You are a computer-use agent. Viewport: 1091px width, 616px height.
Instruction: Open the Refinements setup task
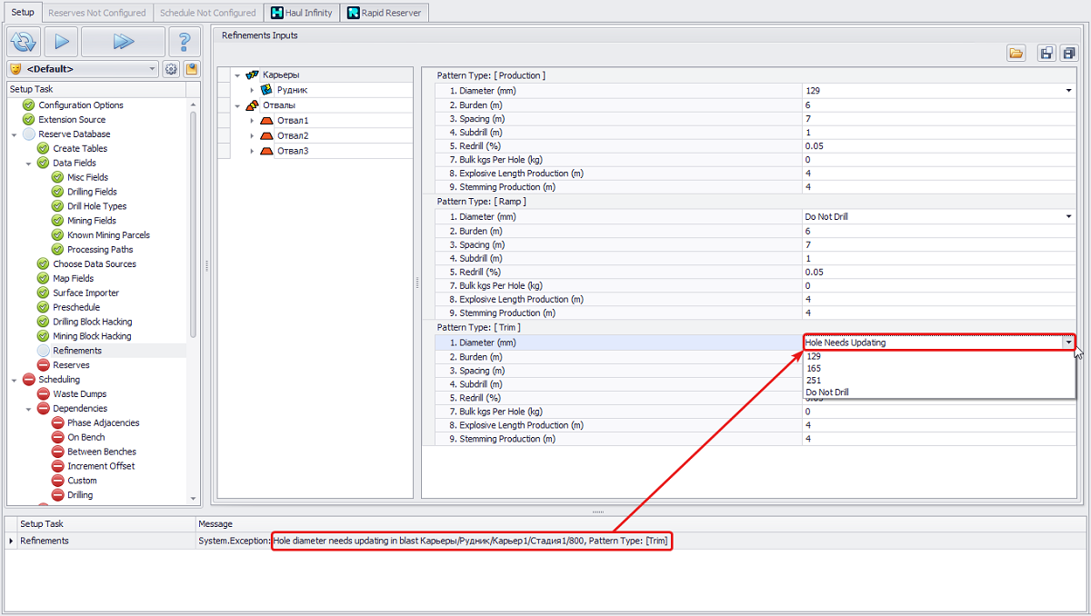(x=77, y=351)
